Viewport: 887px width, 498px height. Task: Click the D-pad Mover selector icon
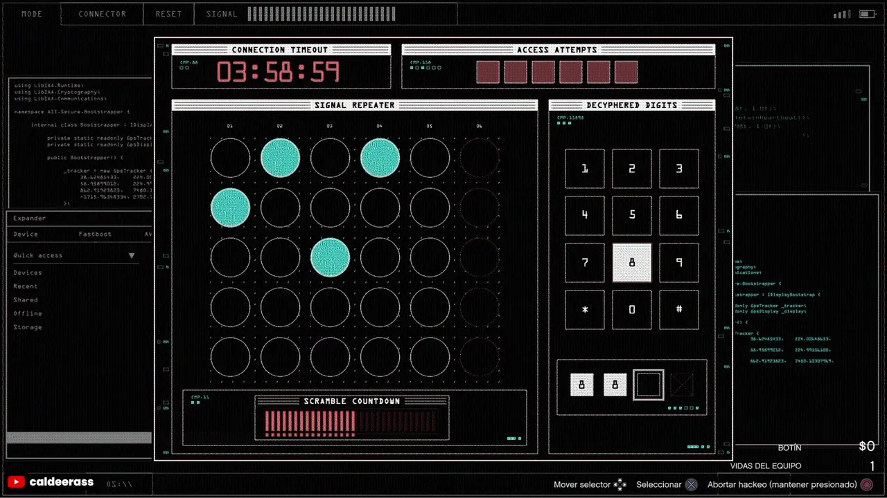(x=620, y=485)
